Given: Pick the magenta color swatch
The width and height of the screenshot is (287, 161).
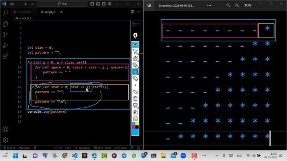Looking at the screenshot, I should click(134, 127).
